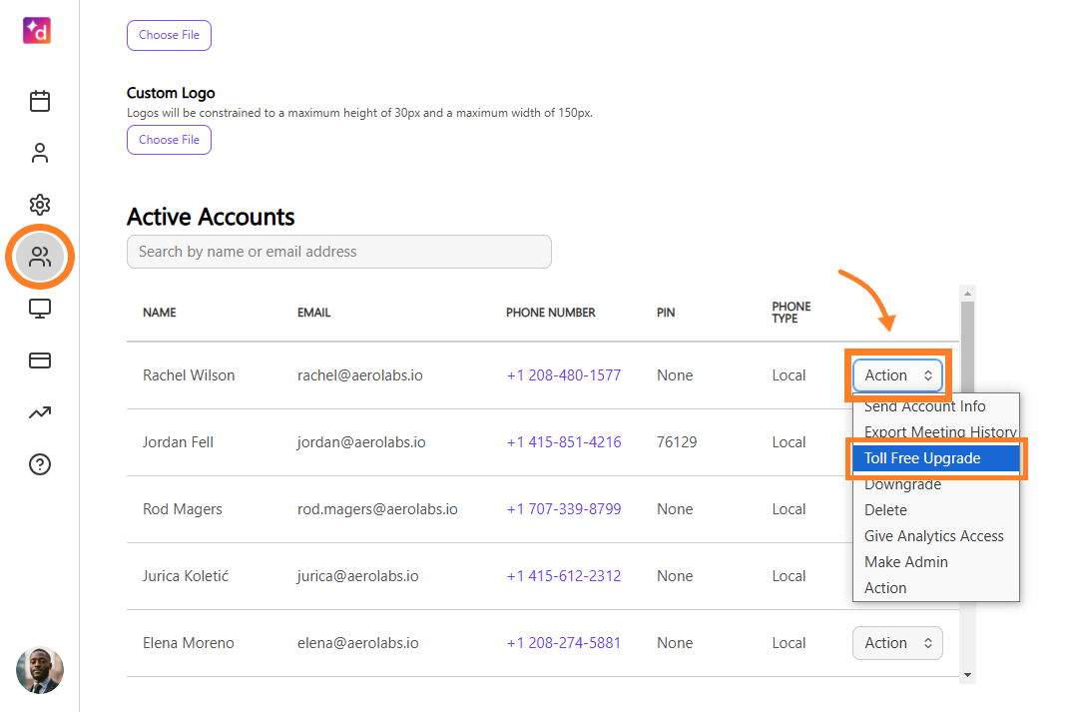The width and height of the screenshot is (1069, 712).
Task: Click phone number +1 707-339-8799
Action: coord(564,508)
